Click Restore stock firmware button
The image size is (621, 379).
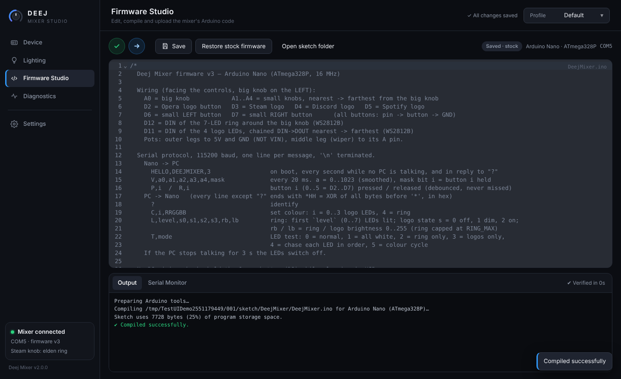(x=234, y=46)
